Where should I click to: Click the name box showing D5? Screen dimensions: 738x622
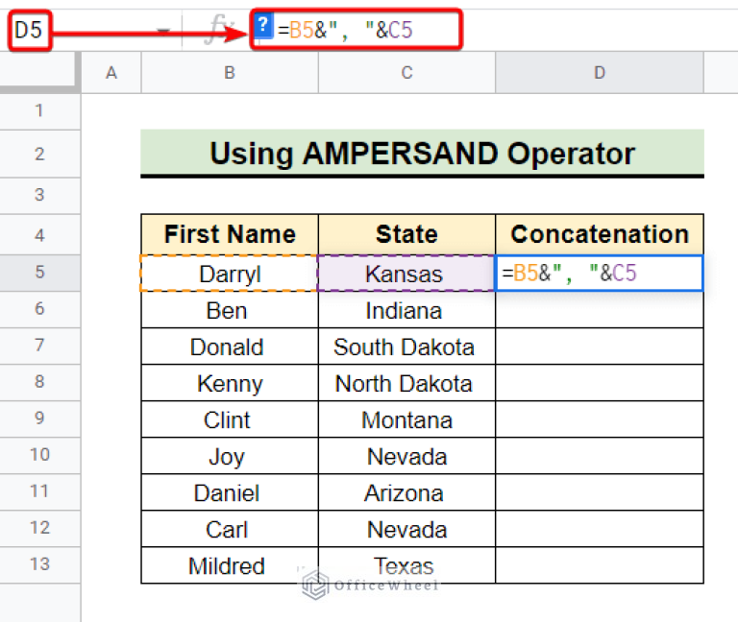point(29,31)
